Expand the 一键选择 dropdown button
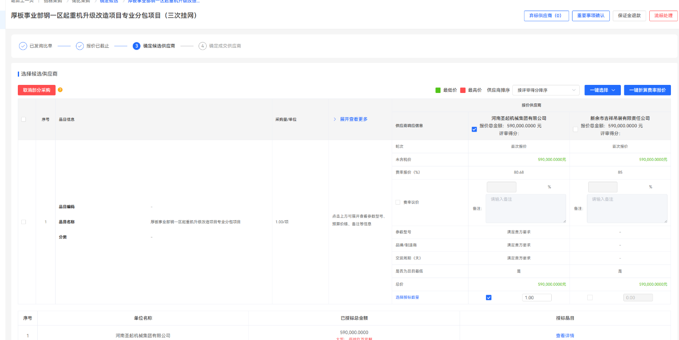This screenshot has width=679, height=340. [602, 90]
